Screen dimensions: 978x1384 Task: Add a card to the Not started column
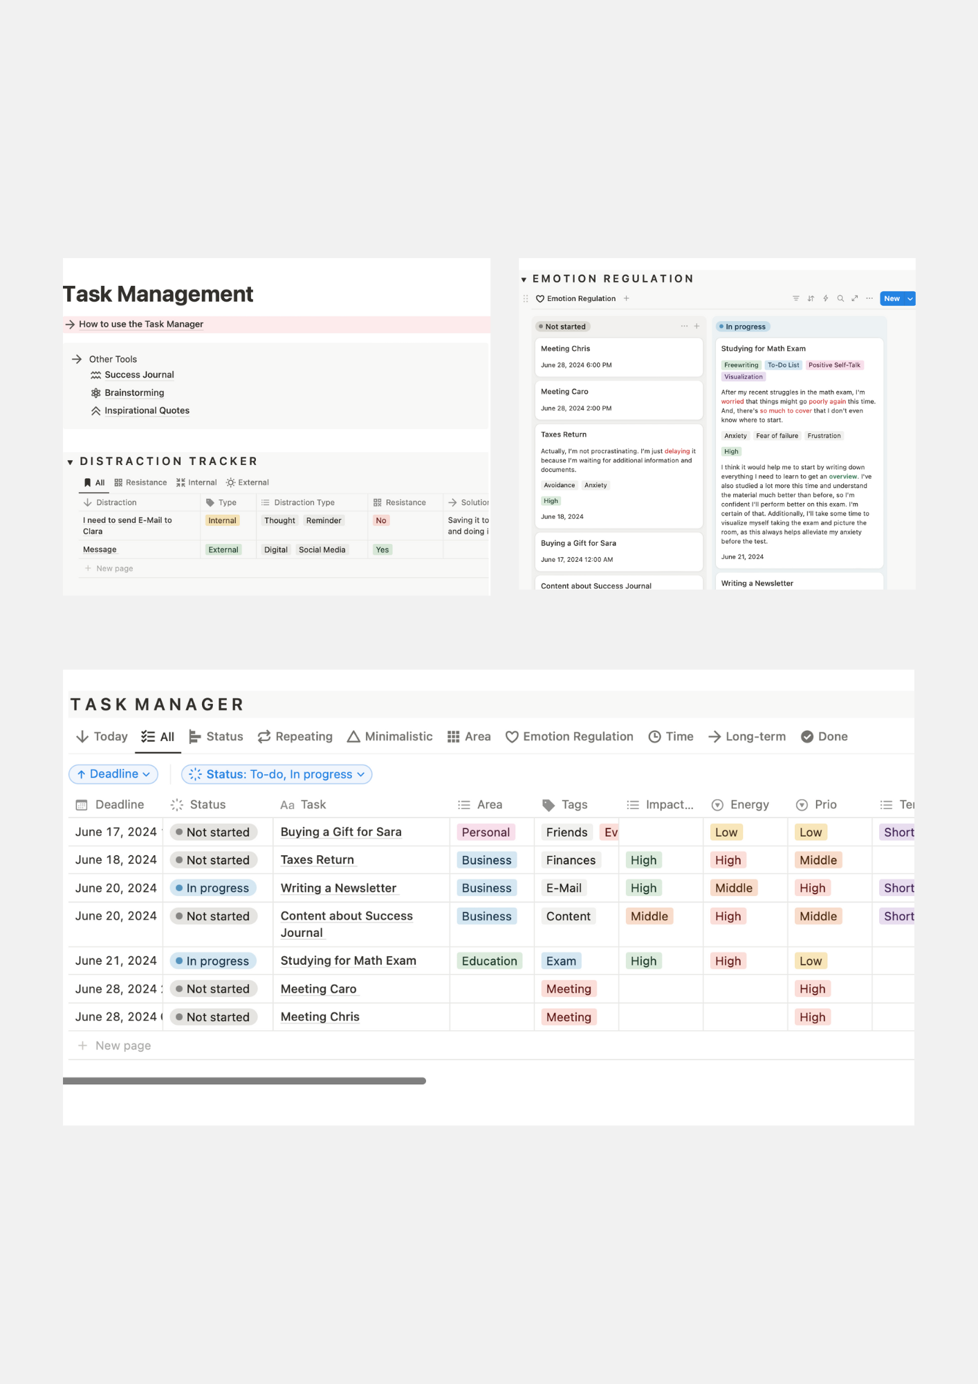pyautogui.click(x=696, y=327)
